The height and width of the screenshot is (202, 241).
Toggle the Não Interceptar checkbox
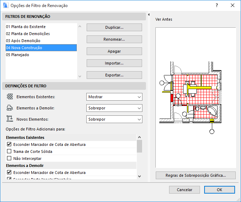[9, 159]
